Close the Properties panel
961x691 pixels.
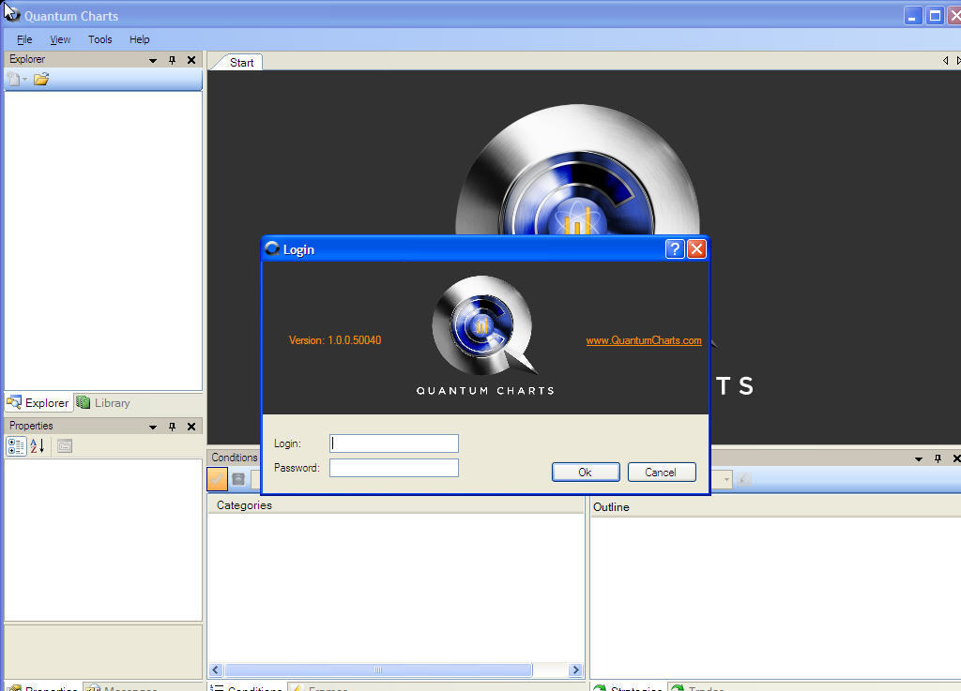coord(191,427)
